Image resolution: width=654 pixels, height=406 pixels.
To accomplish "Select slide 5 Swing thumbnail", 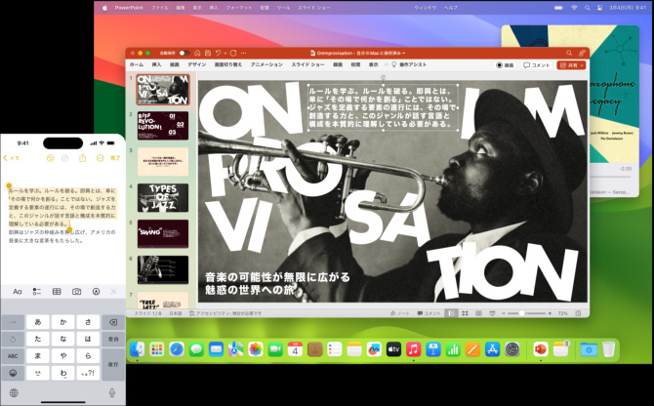I will tap(163, 233).
